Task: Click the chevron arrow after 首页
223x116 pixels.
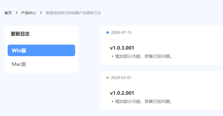Action: [17, 13]
